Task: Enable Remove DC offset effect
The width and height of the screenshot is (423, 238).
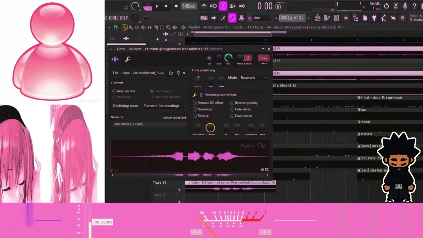Action: [208, 103]
